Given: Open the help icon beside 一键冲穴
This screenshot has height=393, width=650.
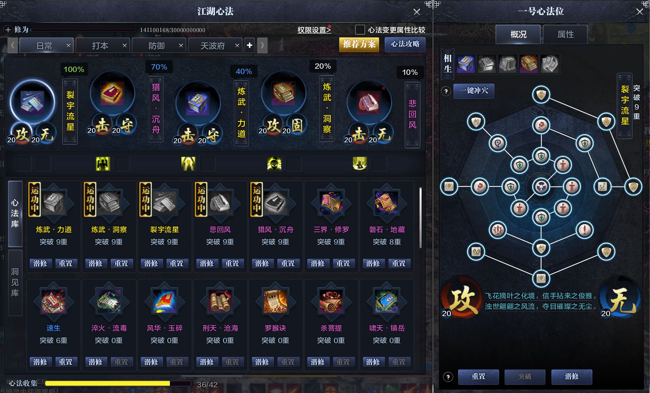Looking at the screenshot, I should (x=447, y=91).
